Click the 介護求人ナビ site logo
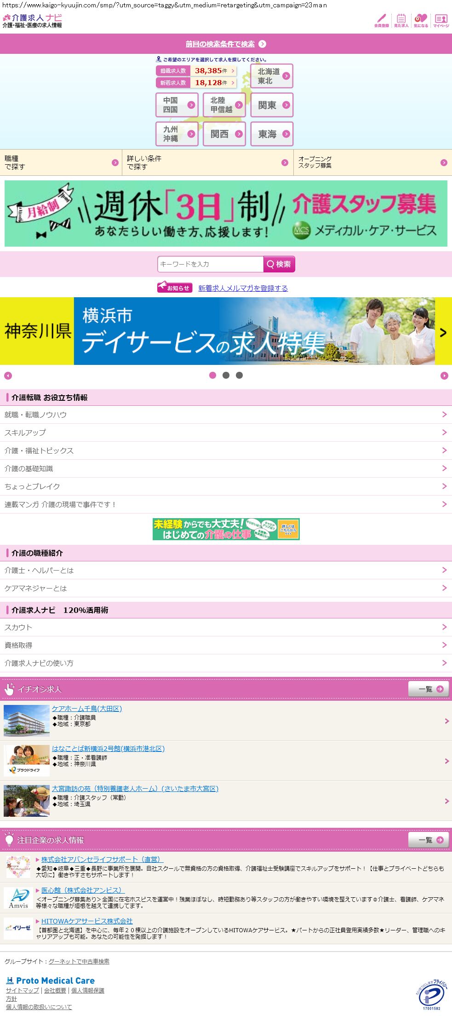 click(x=32, y=21)
